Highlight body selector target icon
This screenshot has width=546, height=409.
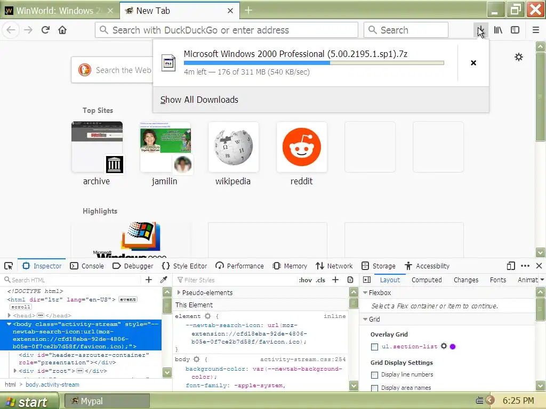tap(197, 359)
